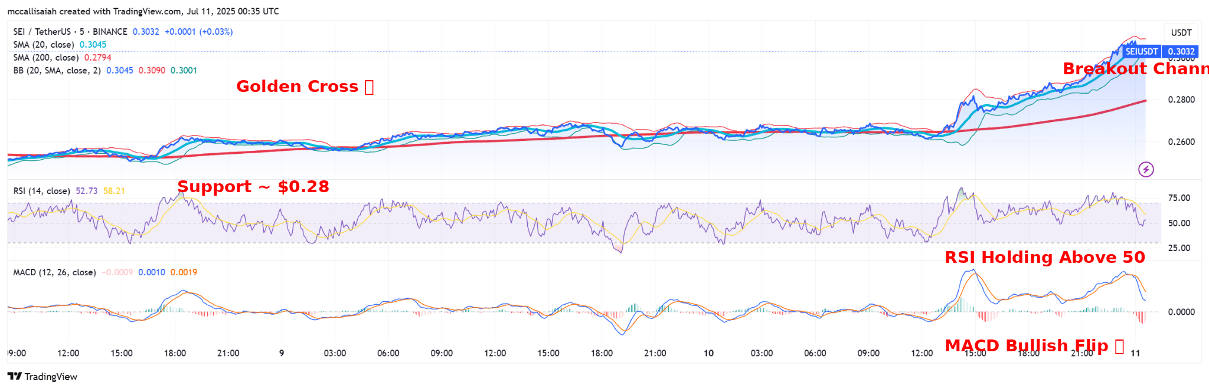Viewport: 1209px width, 389px height.
Task: Select the Support ~ $0.28 annotation
Action: 253,187
